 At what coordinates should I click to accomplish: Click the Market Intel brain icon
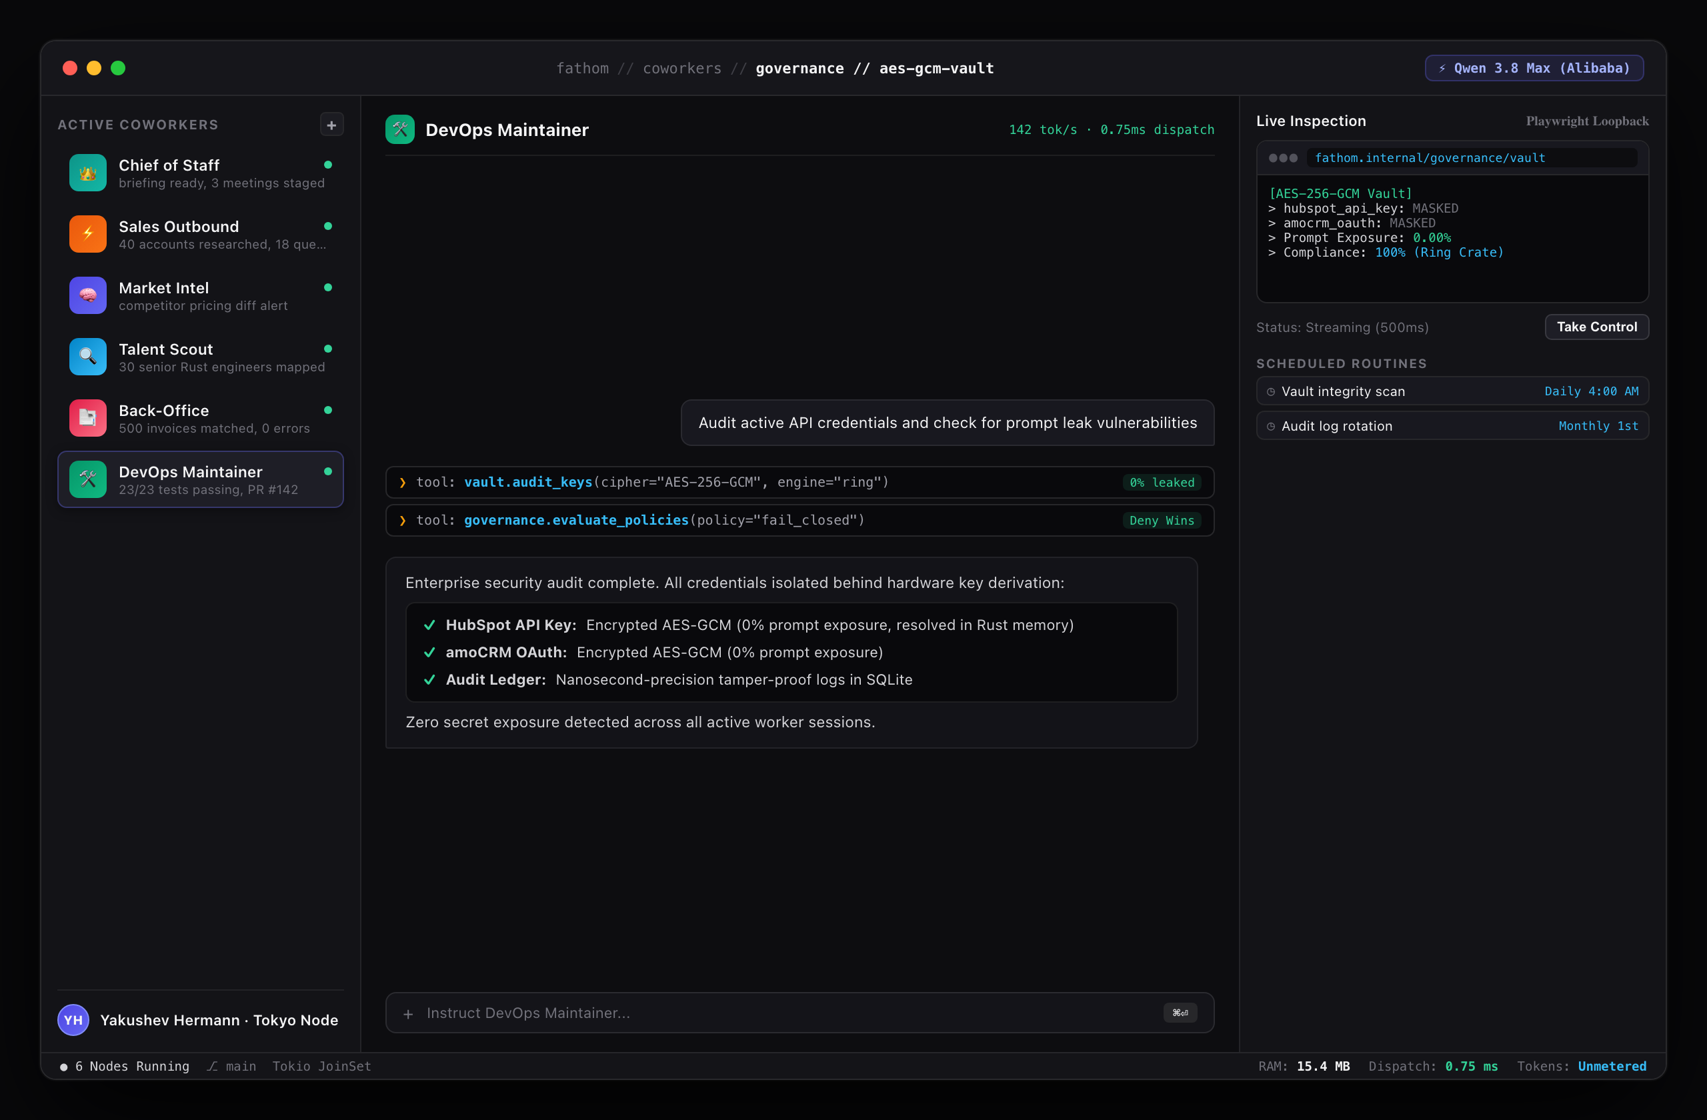click(87, 295)
